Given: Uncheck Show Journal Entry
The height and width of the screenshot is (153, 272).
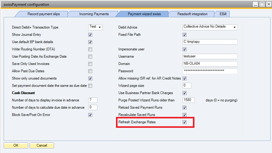Looking at the screenshot, I should 90,35.
